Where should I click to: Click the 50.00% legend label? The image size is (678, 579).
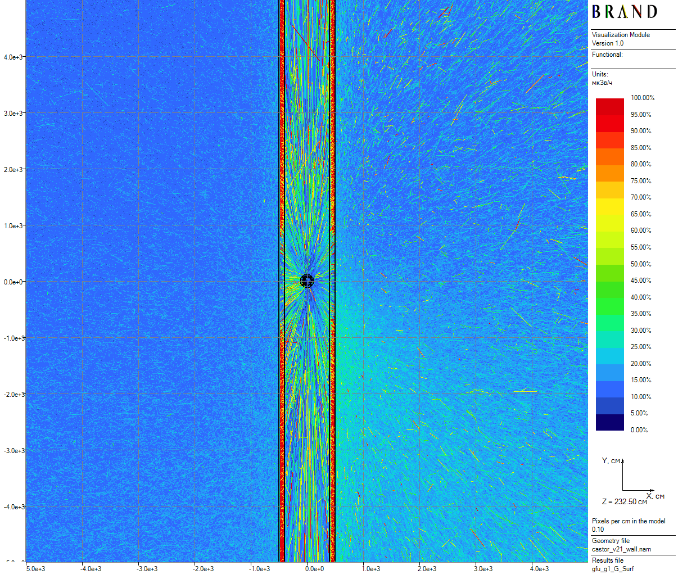click(x=641, y=264)
